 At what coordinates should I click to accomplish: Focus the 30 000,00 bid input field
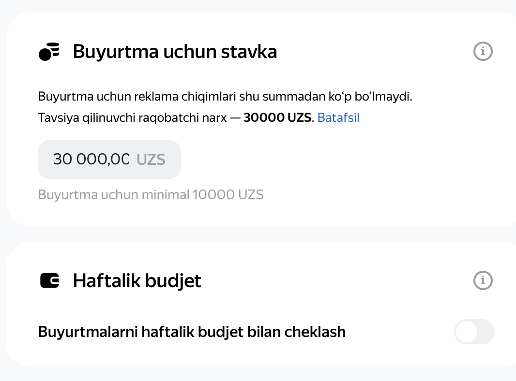point(109,160)
